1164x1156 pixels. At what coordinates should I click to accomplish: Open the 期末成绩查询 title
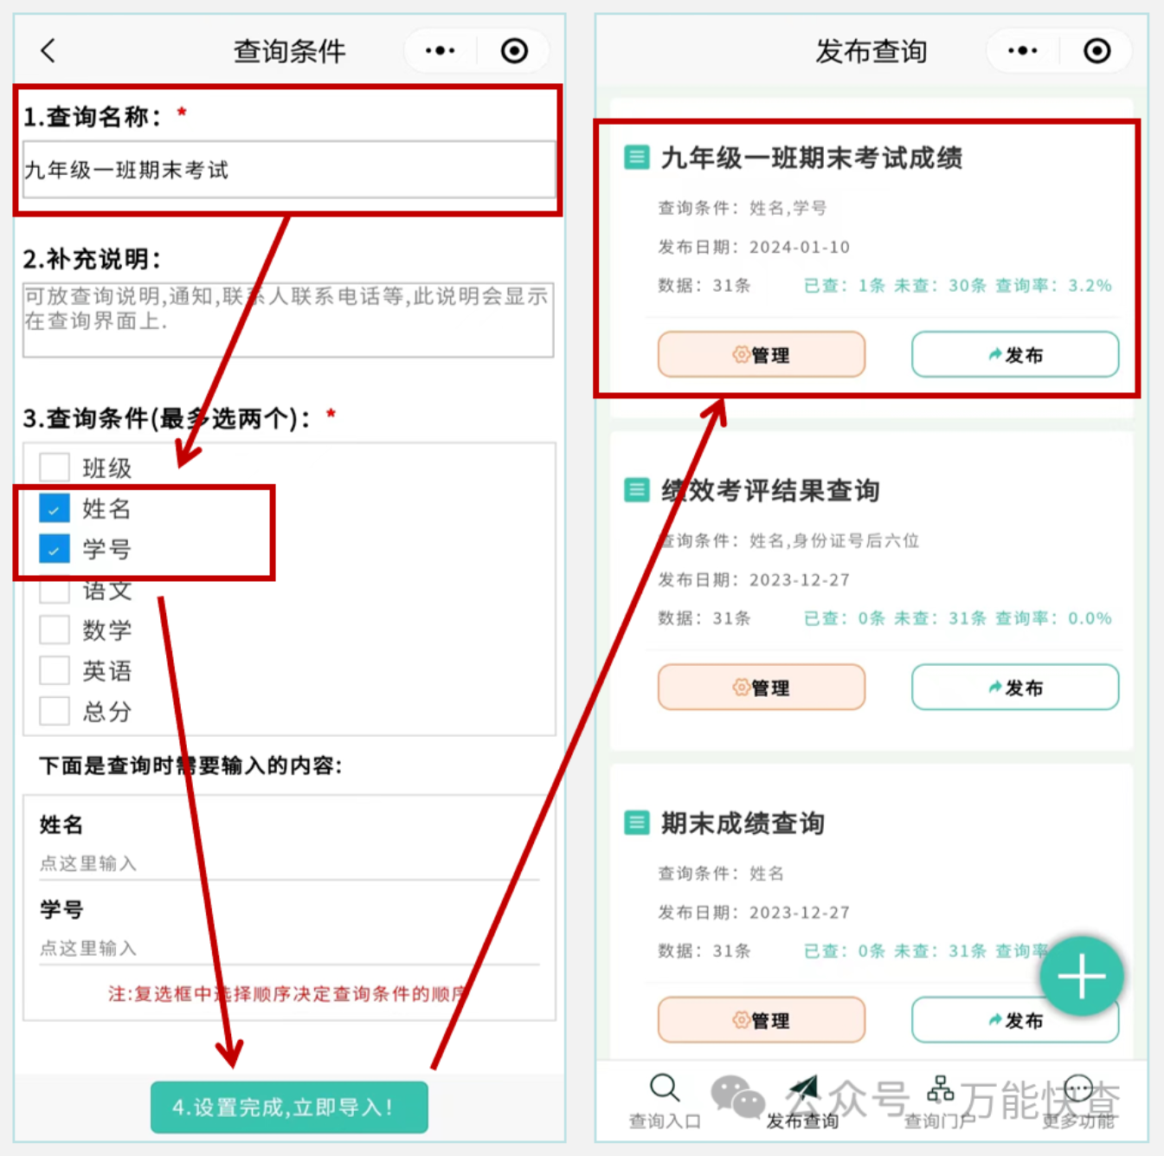(x=743, y=823)
